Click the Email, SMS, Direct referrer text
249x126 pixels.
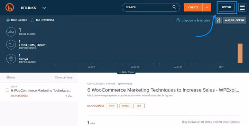click(x=32, y=45)
